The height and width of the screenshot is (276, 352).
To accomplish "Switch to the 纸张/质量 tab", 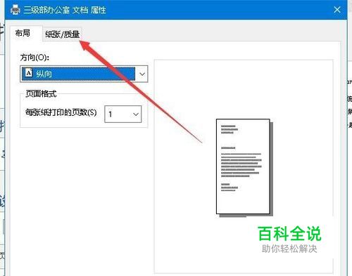I will pyautogui.click(x=62, y=34).
